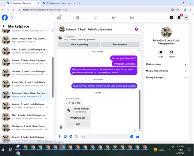
Task: Open Chrome three-dot menu
Action: 191,10
